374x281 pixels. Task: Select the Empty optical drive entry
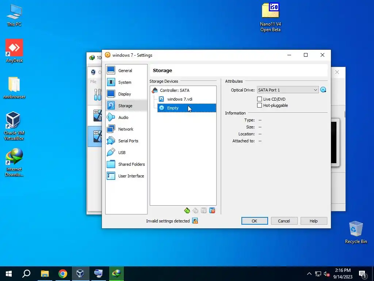[x=187, y=108]
